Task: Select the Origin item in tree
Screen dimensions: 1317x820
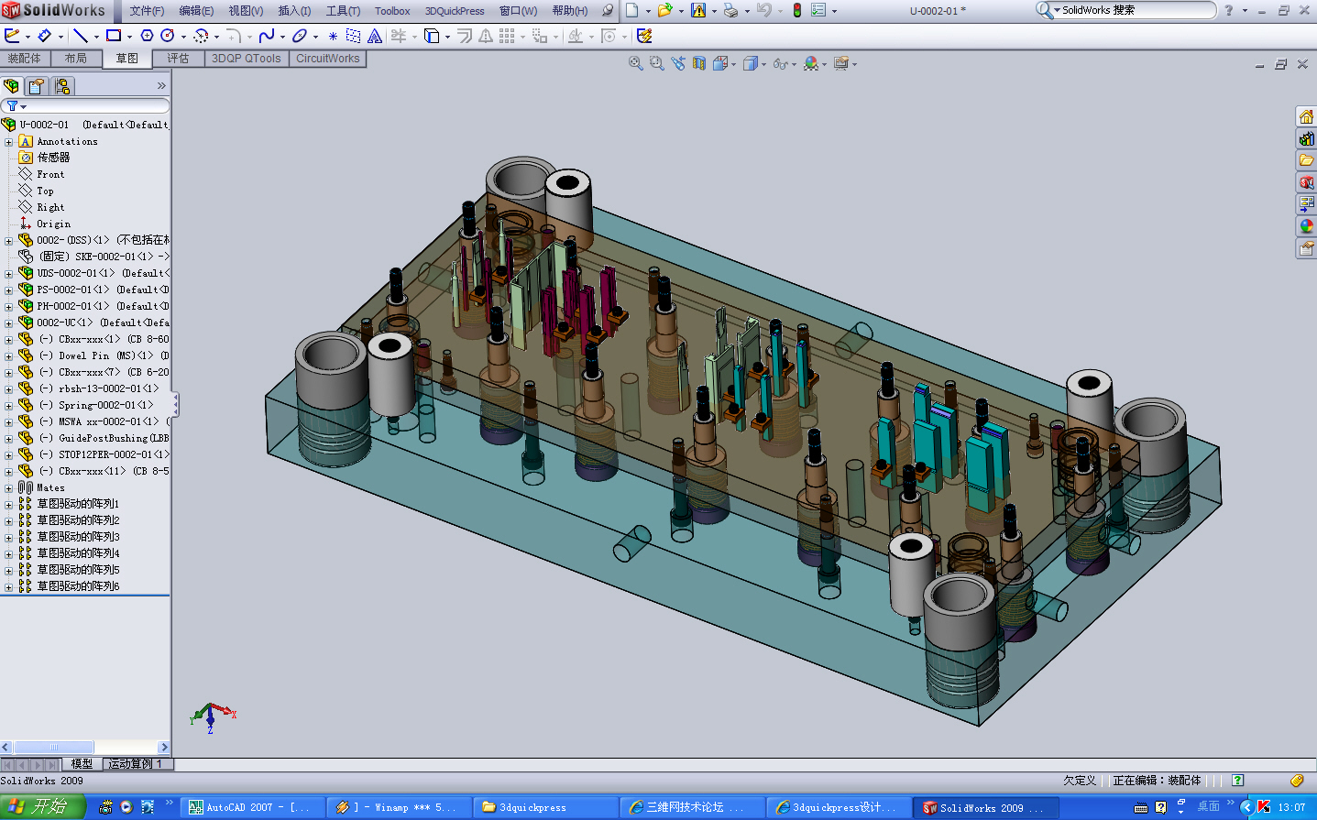Action: [x=53, y=224]
